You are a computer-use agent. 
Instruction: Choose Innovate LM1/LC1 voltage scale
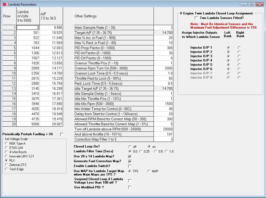pos(6,156)
